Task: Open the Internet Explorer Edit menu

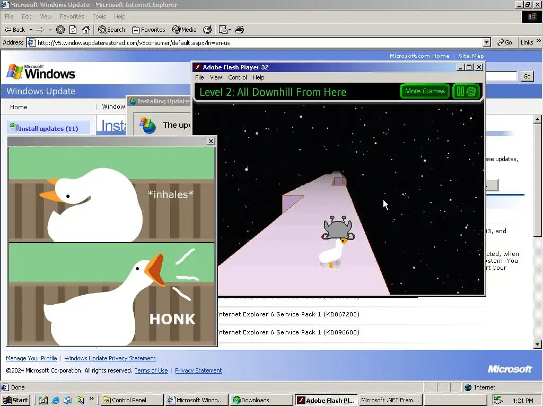Action: [27, 16]
